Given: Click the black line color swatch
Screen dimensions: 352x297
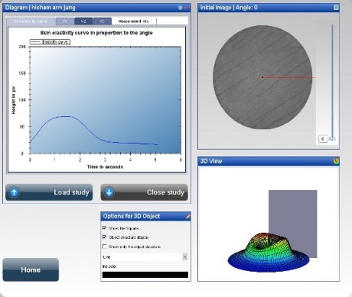Looking at the screenshot, I should click(145, 275).
